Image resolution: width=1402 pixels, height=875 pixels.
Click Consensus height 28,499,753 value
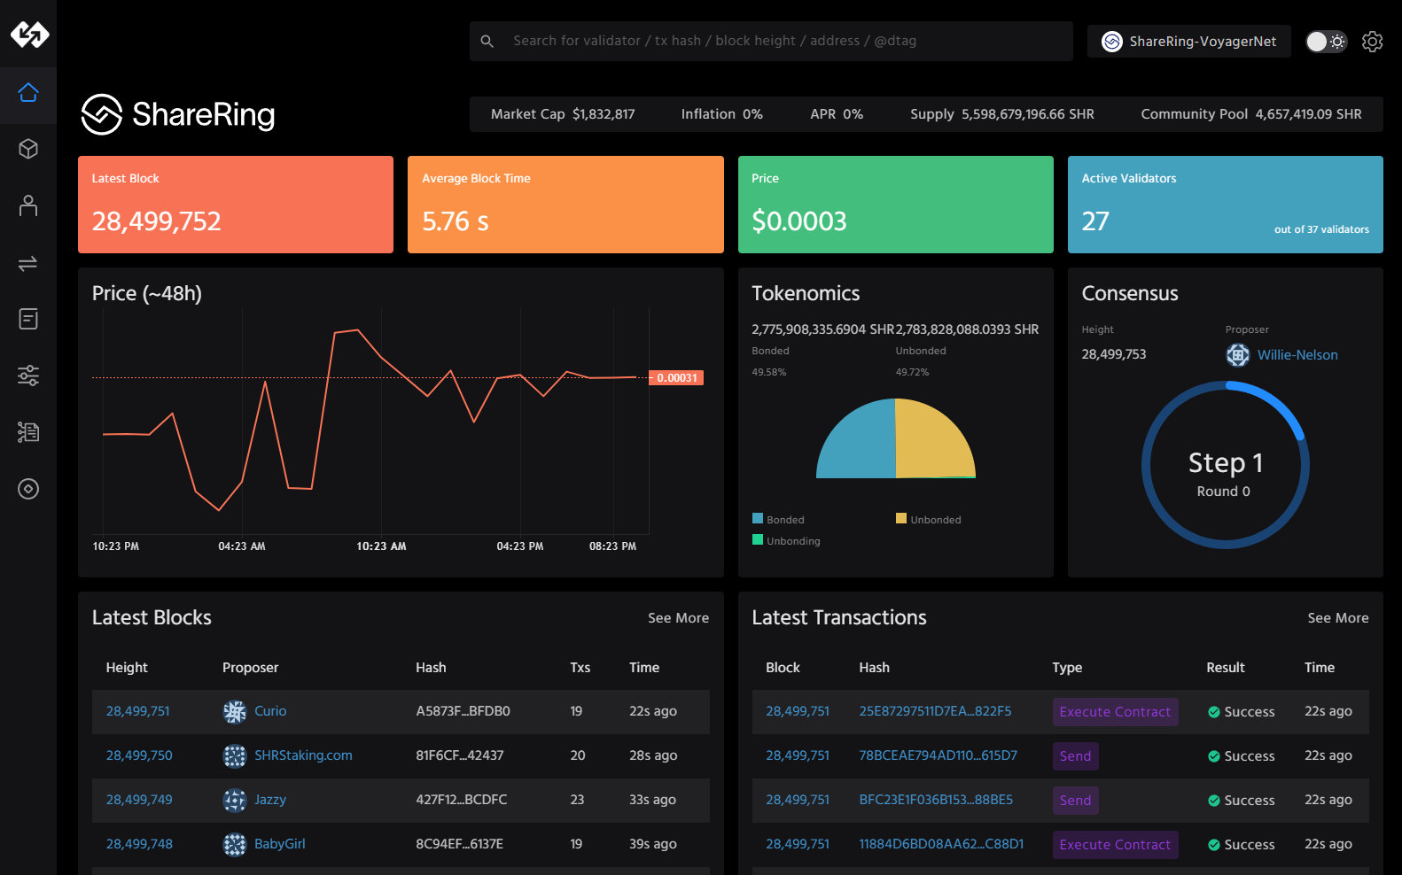(x=1114, y=354)
